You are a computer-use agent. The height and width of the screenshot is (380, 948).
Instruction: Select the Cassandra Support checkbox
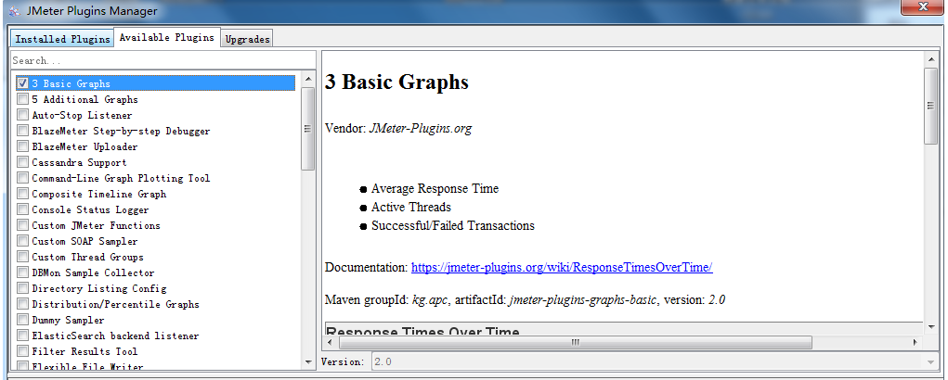click(x=22, y=161)
